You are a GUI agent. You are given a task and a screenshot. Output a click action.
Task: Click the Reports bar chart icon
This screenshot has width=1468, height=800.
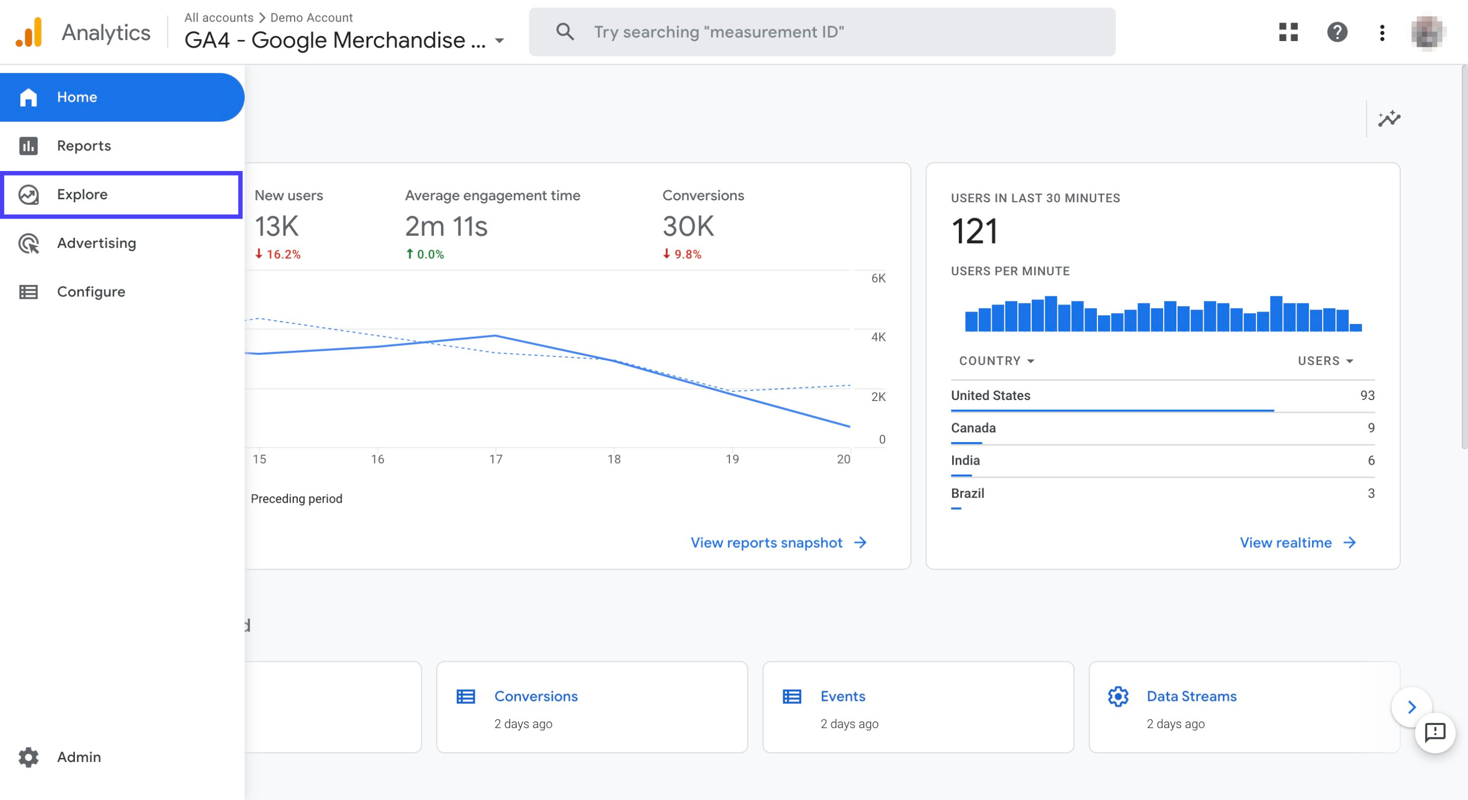29,146
